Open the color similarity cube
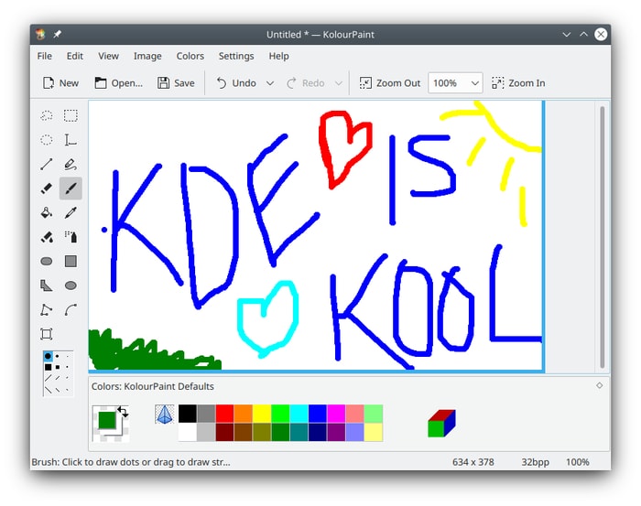Image resolution: width=641 pixels, height=506 pixels. (x=441, y=424)
